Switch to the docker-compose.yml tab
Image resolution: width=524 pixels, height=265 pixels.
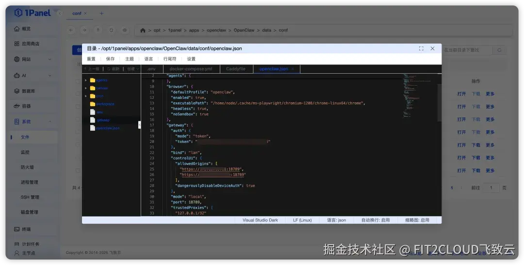coord(191,69)
